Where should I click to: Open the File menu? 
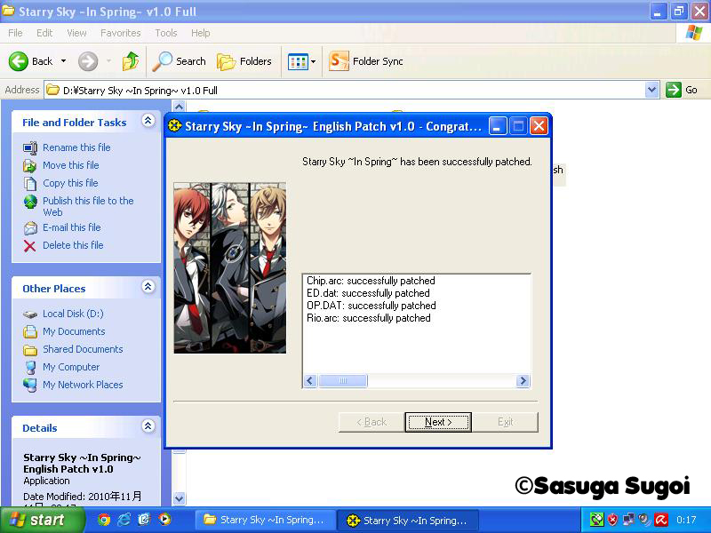[15, 33]
